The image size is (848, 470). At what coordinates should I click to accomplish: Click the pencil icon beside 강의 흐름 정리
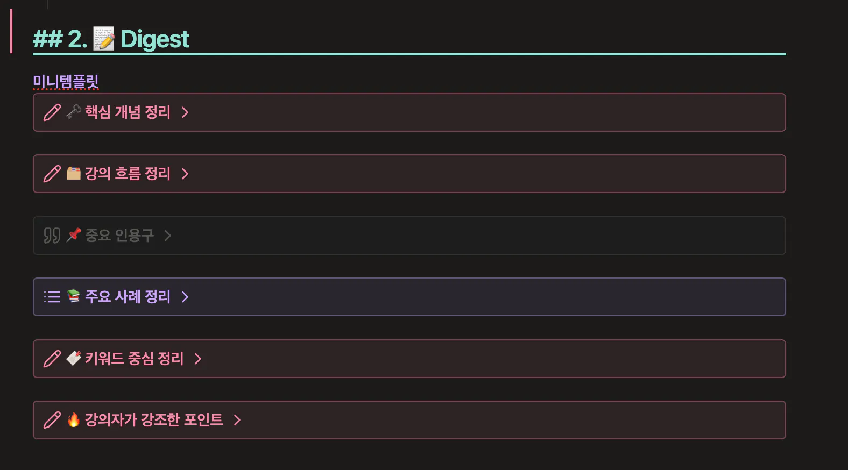click(52, 174)
